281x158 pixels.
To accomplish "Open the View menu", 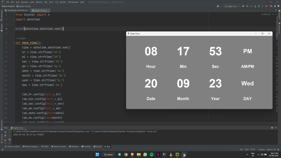I will pyautogui.click(x=18, y=2).
